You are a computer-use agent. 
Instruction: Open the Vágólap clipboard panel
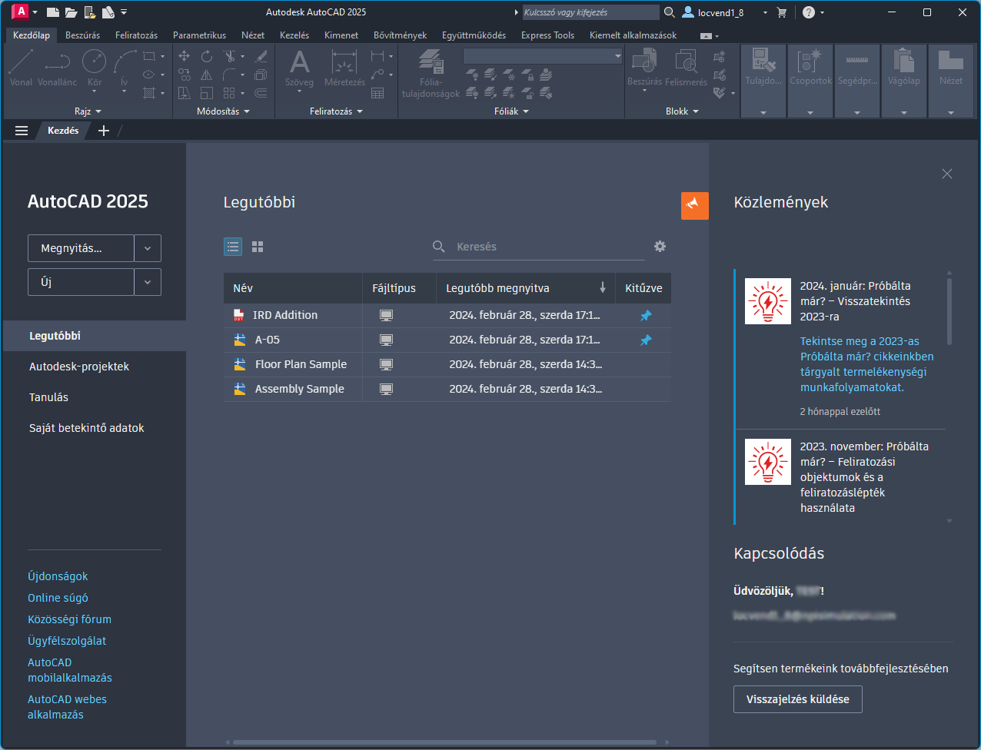click(x=904, y=81)
